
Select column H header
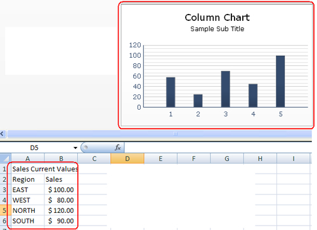coord(260,158)
